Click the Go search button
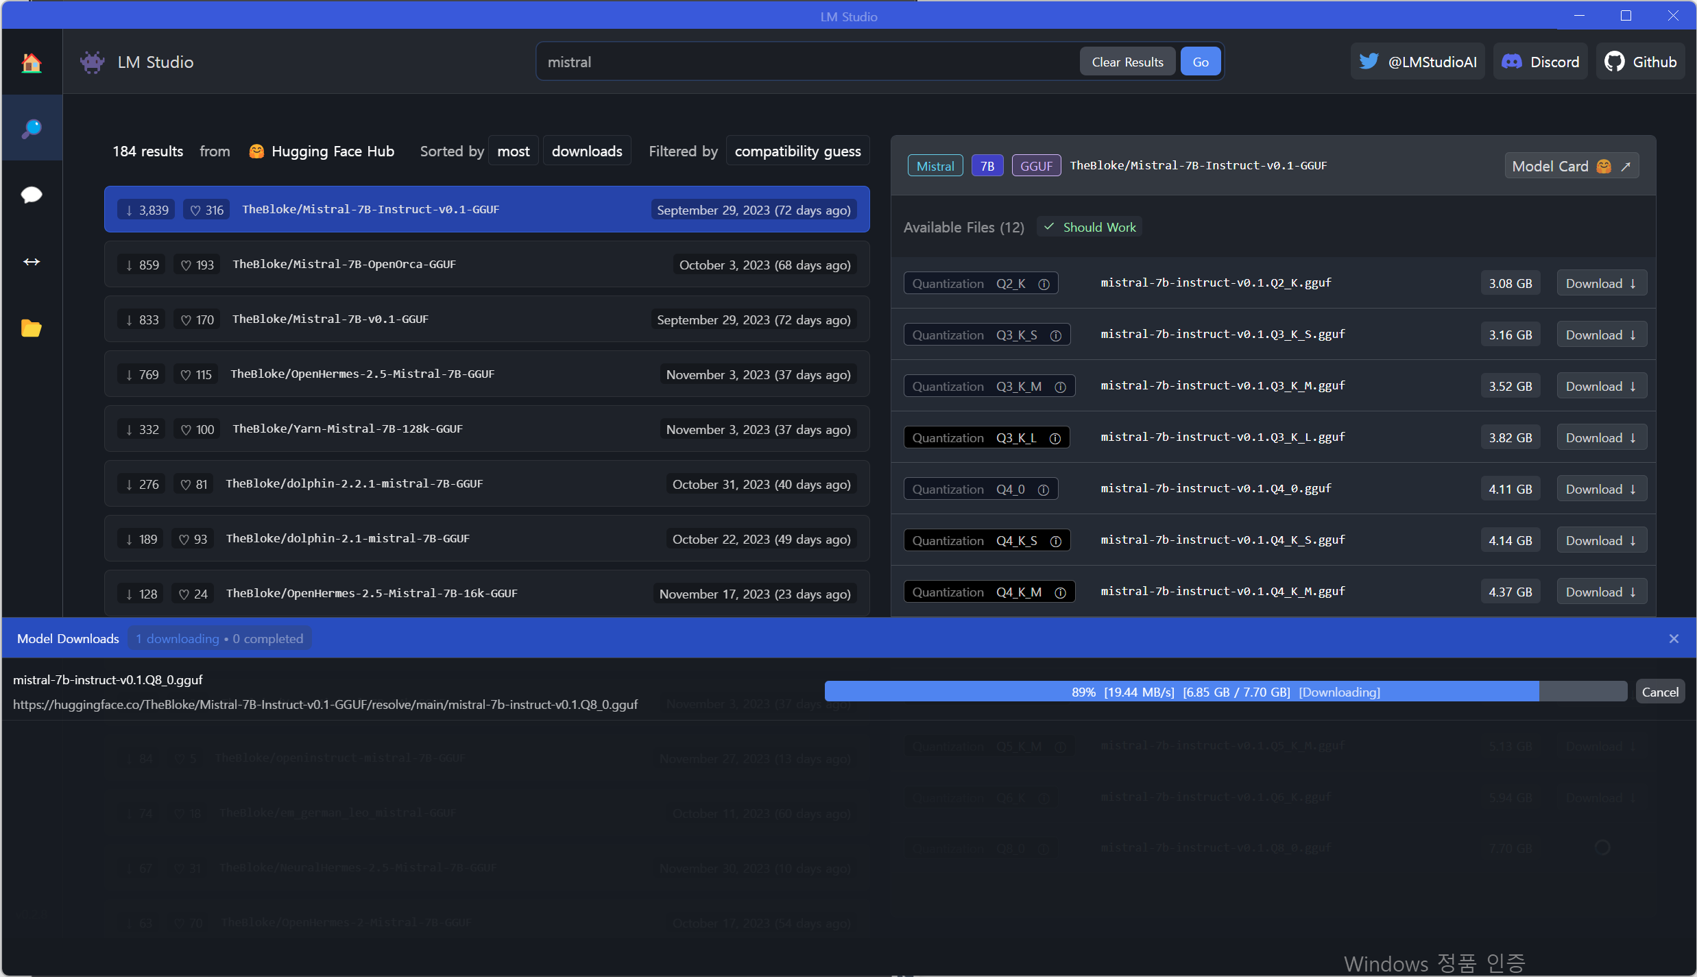The image size is (1697, 977). point(1201,62)
